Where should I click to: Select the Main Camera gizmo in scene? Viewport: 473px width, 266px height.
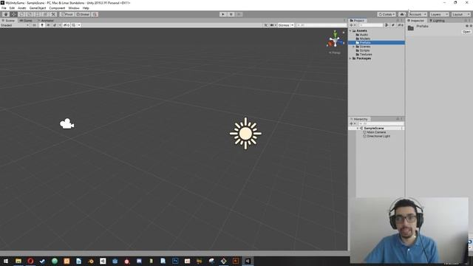point(67,123)
